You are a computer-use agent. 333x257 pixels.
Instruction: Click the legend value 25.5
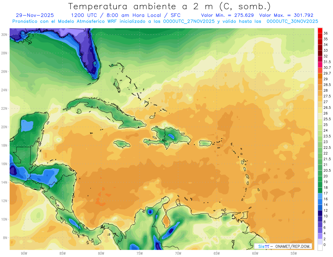pos(327,119)
